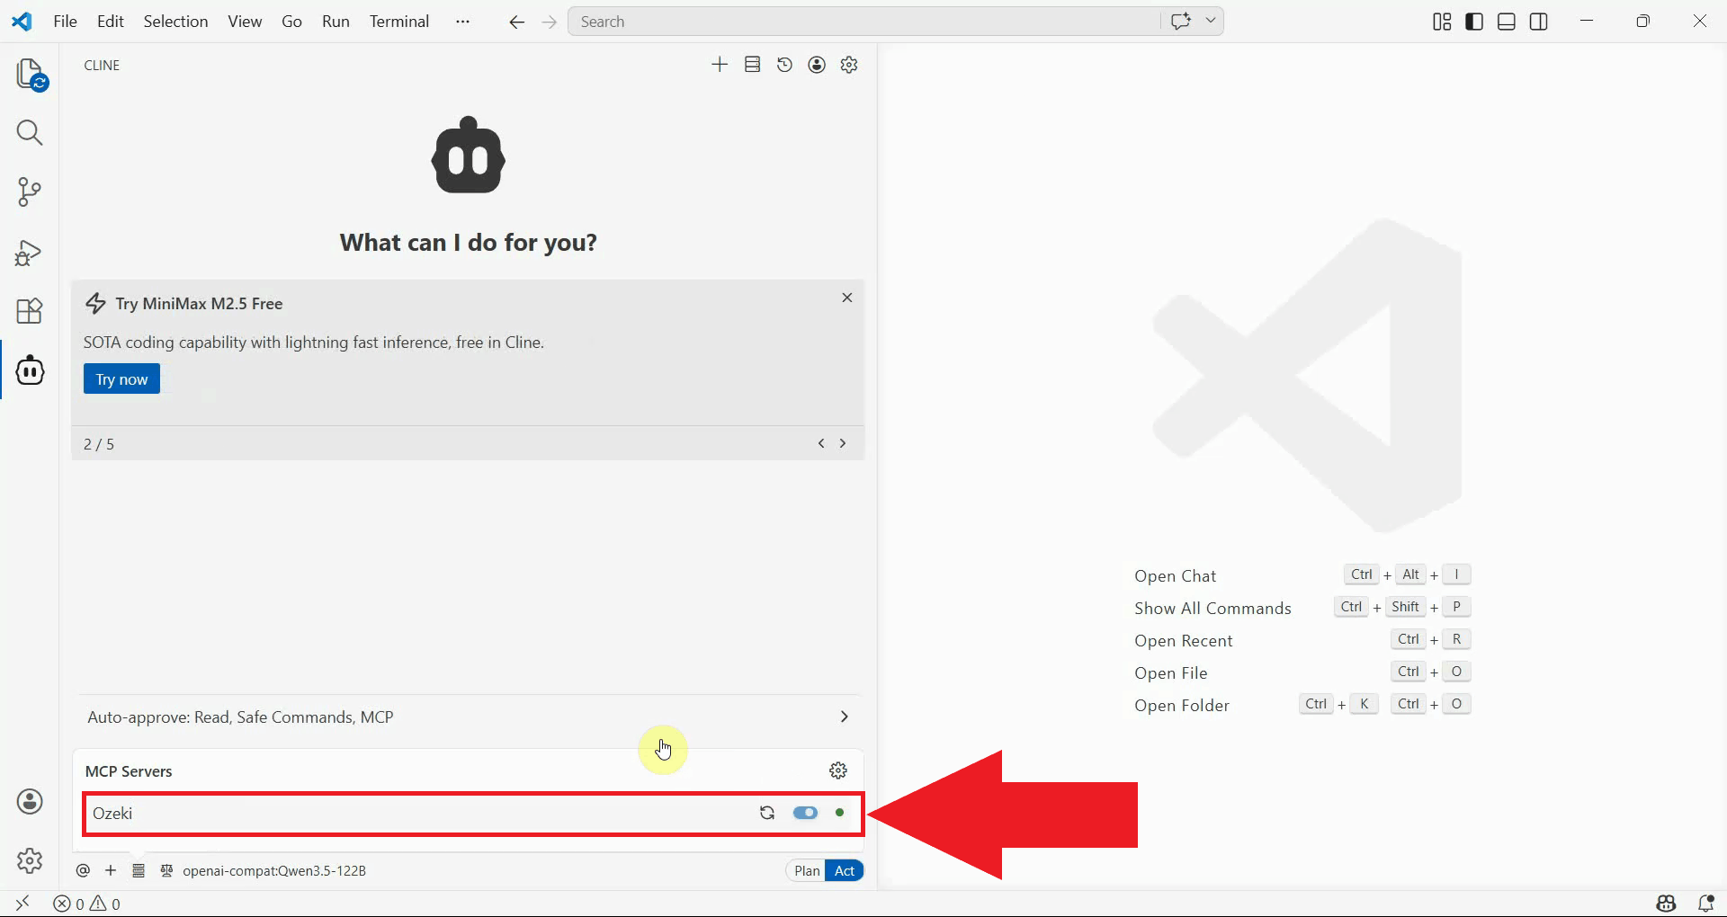Screen dimensions: 1727x917
Task: Customize layout icon in title bar
Action: coord(1442,22)
